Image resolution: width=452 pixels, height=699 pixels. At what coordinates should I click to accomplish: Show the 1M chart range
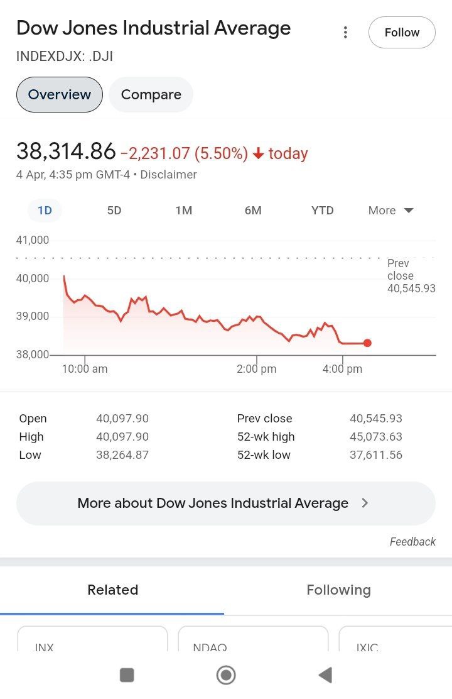[x=183, y=211]
